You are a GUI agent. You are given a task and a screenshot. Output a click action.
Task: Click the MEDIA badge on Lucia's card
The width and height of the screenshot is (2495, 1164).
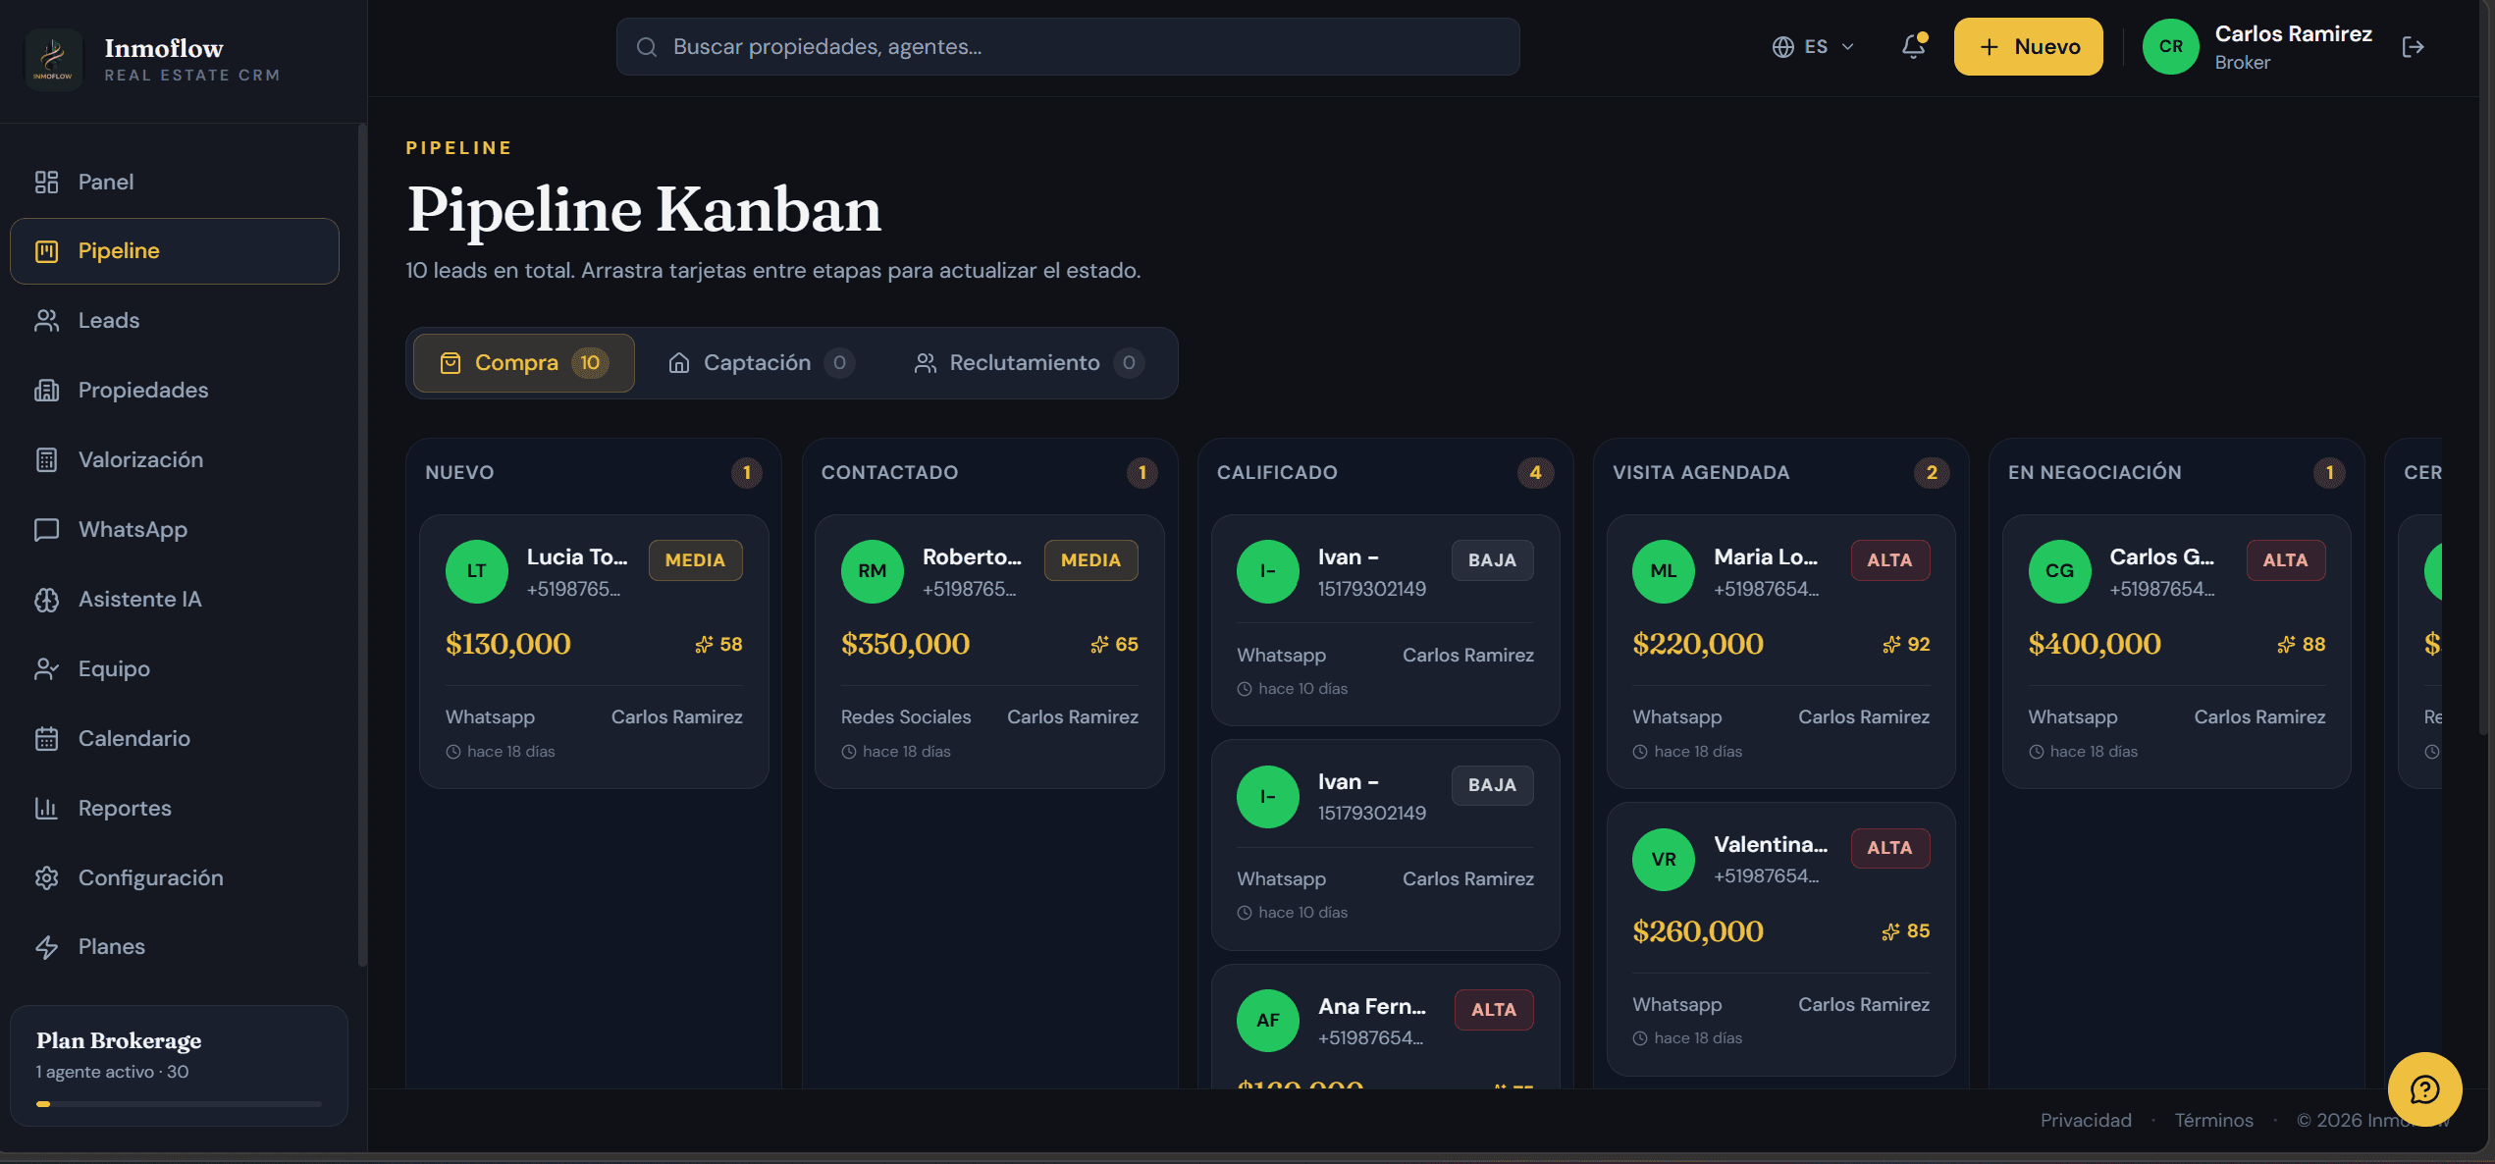(x=695, y=560)
